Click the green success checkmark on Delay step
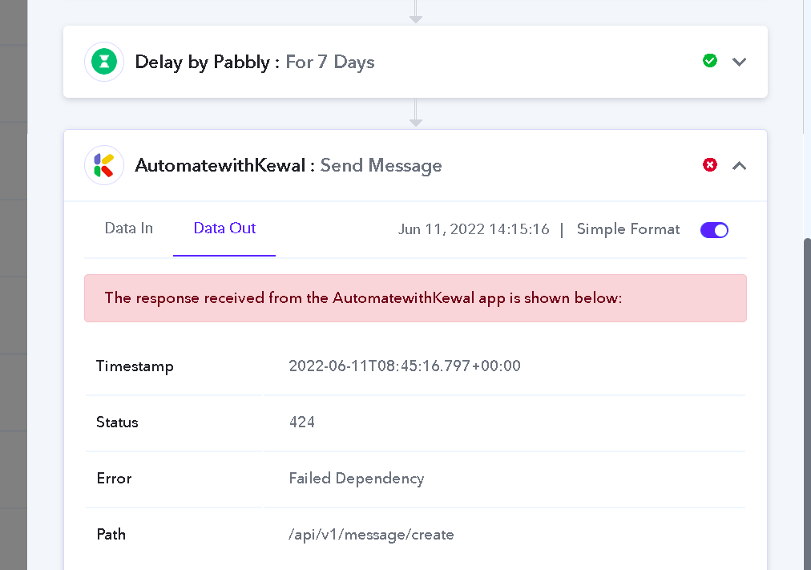This screenshot has width=811, height=570. click(x=710, y=60)
